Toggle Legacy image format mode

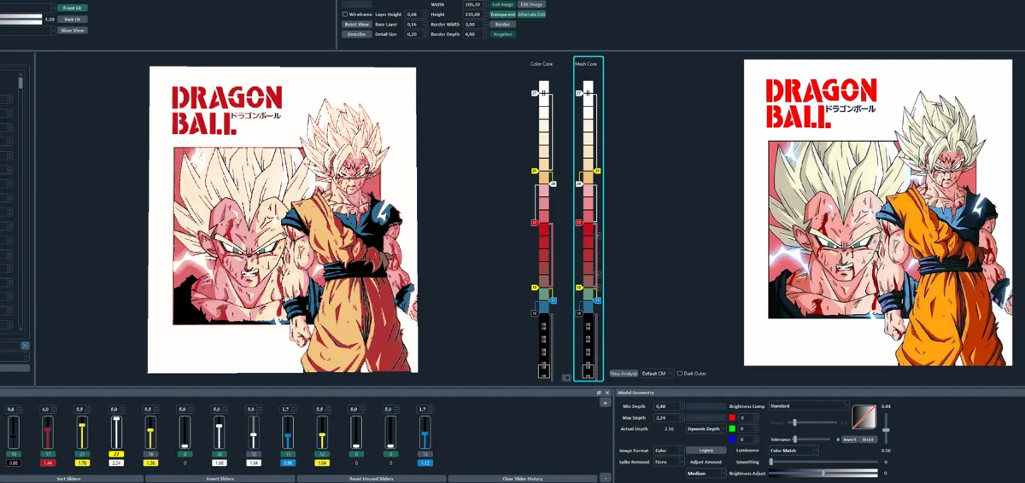[706, 450]
